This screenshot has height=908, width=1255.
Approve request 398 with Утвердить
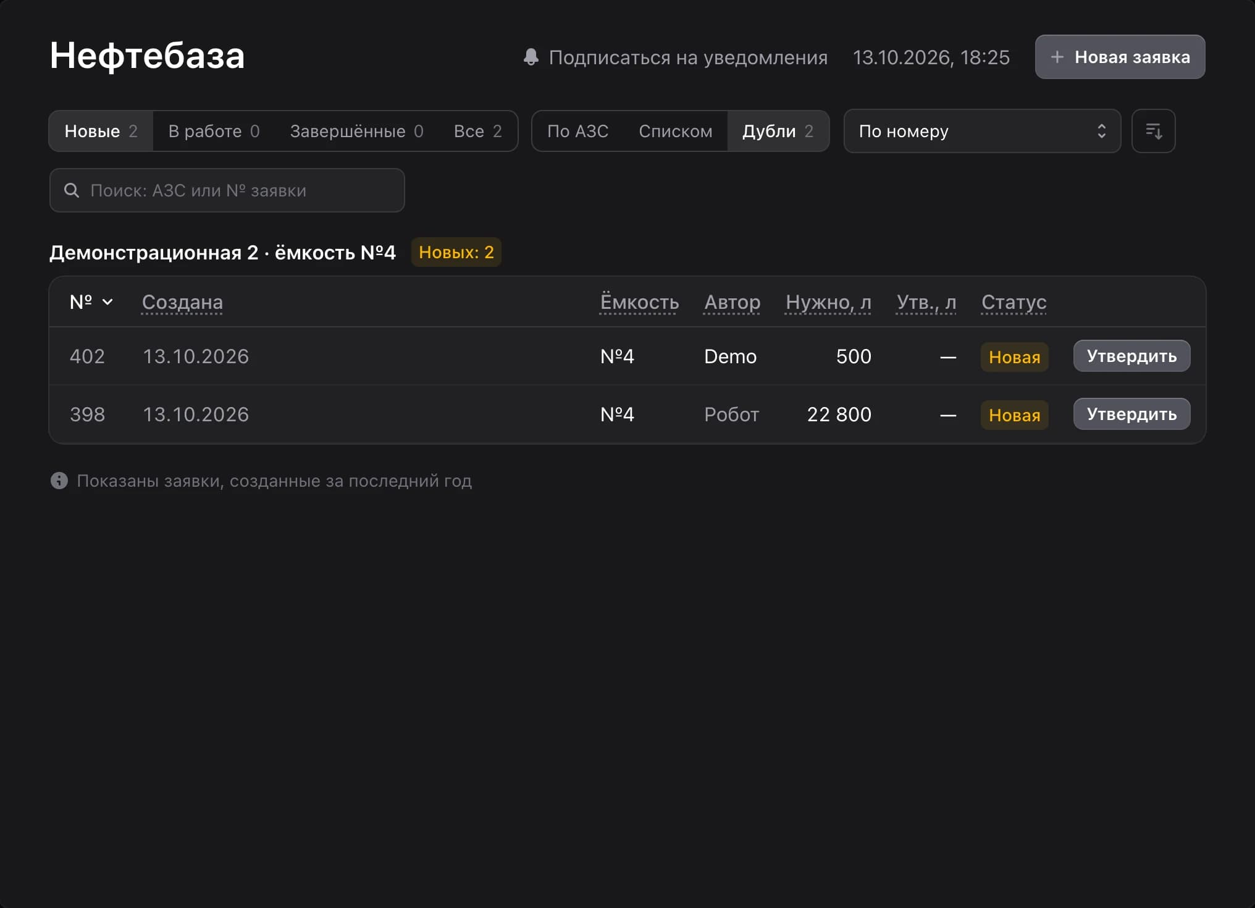click(1131, 414)
